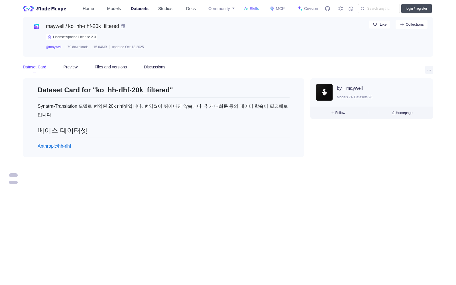Open the GitHub icon link
This screenshot has height=285, width=456.
pos(327,9)
